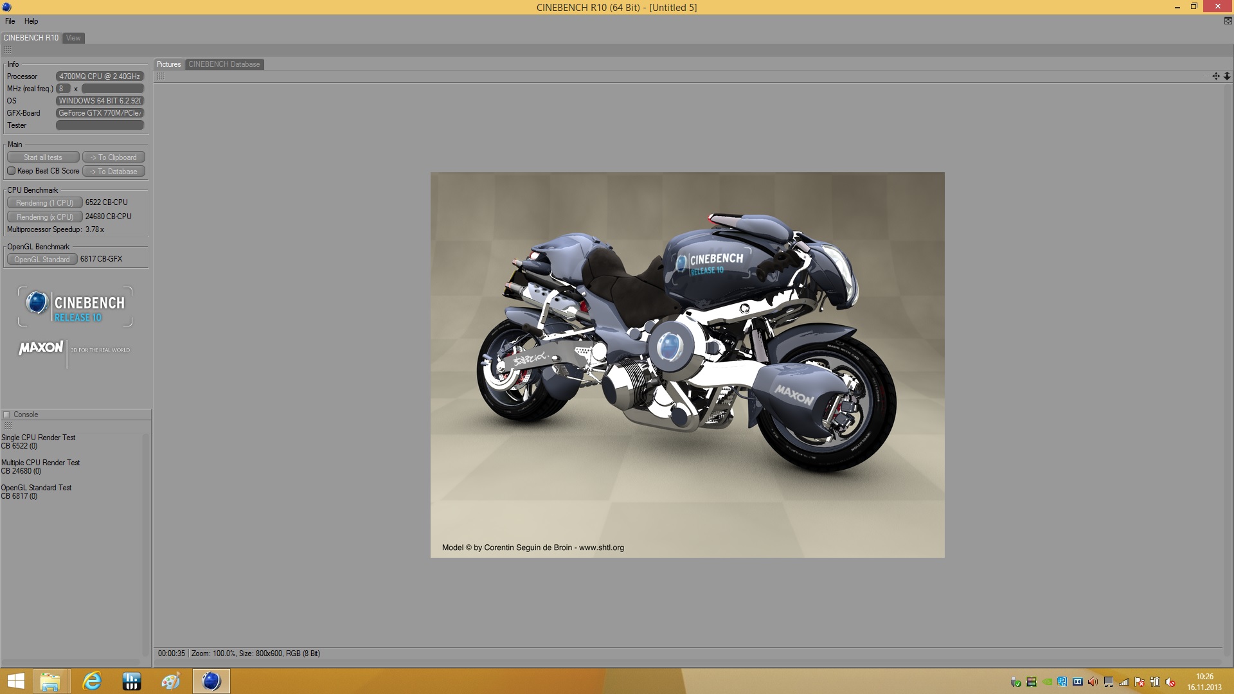Click the layout icon at far right of menu bar
This screenshot has height=694, width=1234.
[x=1228, y=21]
